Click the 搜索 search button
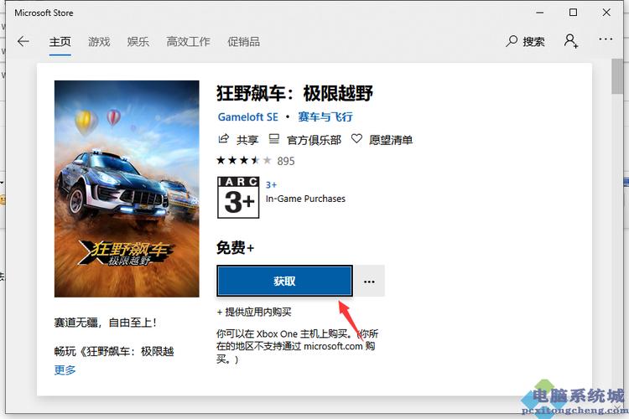The width and height of the screenshot is (629, 419). (525, 41)
